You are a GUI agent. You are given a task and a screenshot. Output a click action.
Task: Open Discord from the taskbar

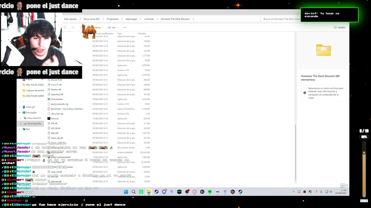[164, 192]
